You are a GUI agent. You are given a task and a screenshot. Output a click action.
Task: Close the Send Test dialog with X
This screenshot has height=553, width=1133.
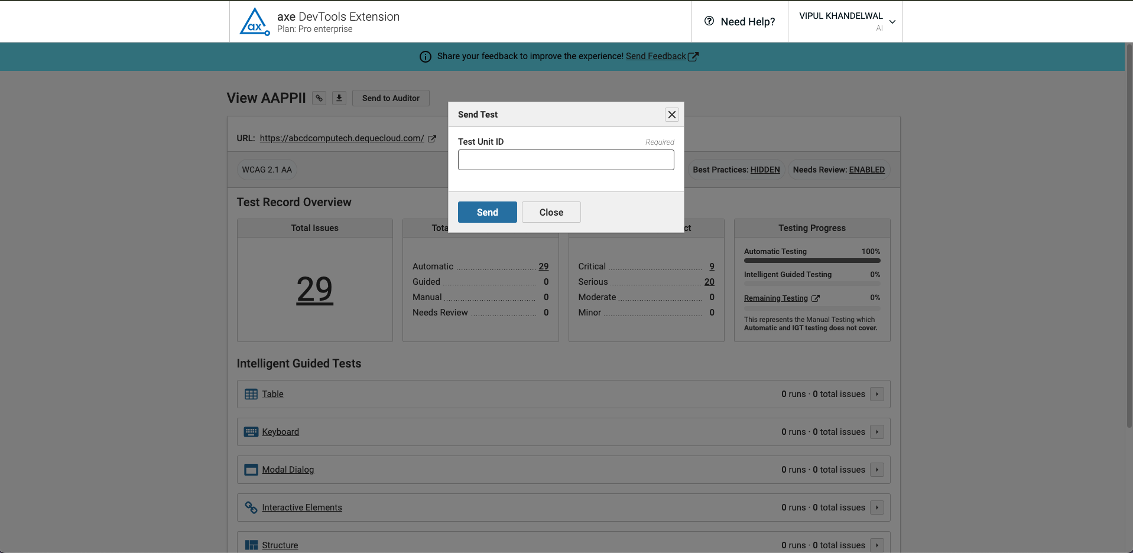[x=672, y=115]
